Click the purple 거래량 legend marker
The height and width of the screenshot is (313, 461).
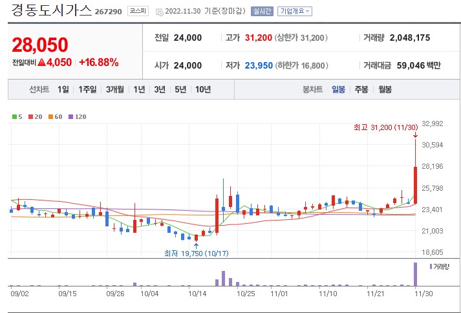pyautogui.click(x=431, y=266)
